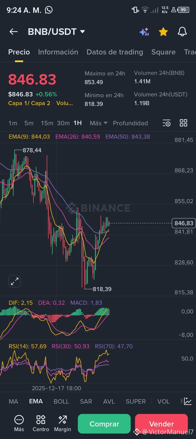Enable the SAR indicator
196x439 pixels.
[86, 401]
